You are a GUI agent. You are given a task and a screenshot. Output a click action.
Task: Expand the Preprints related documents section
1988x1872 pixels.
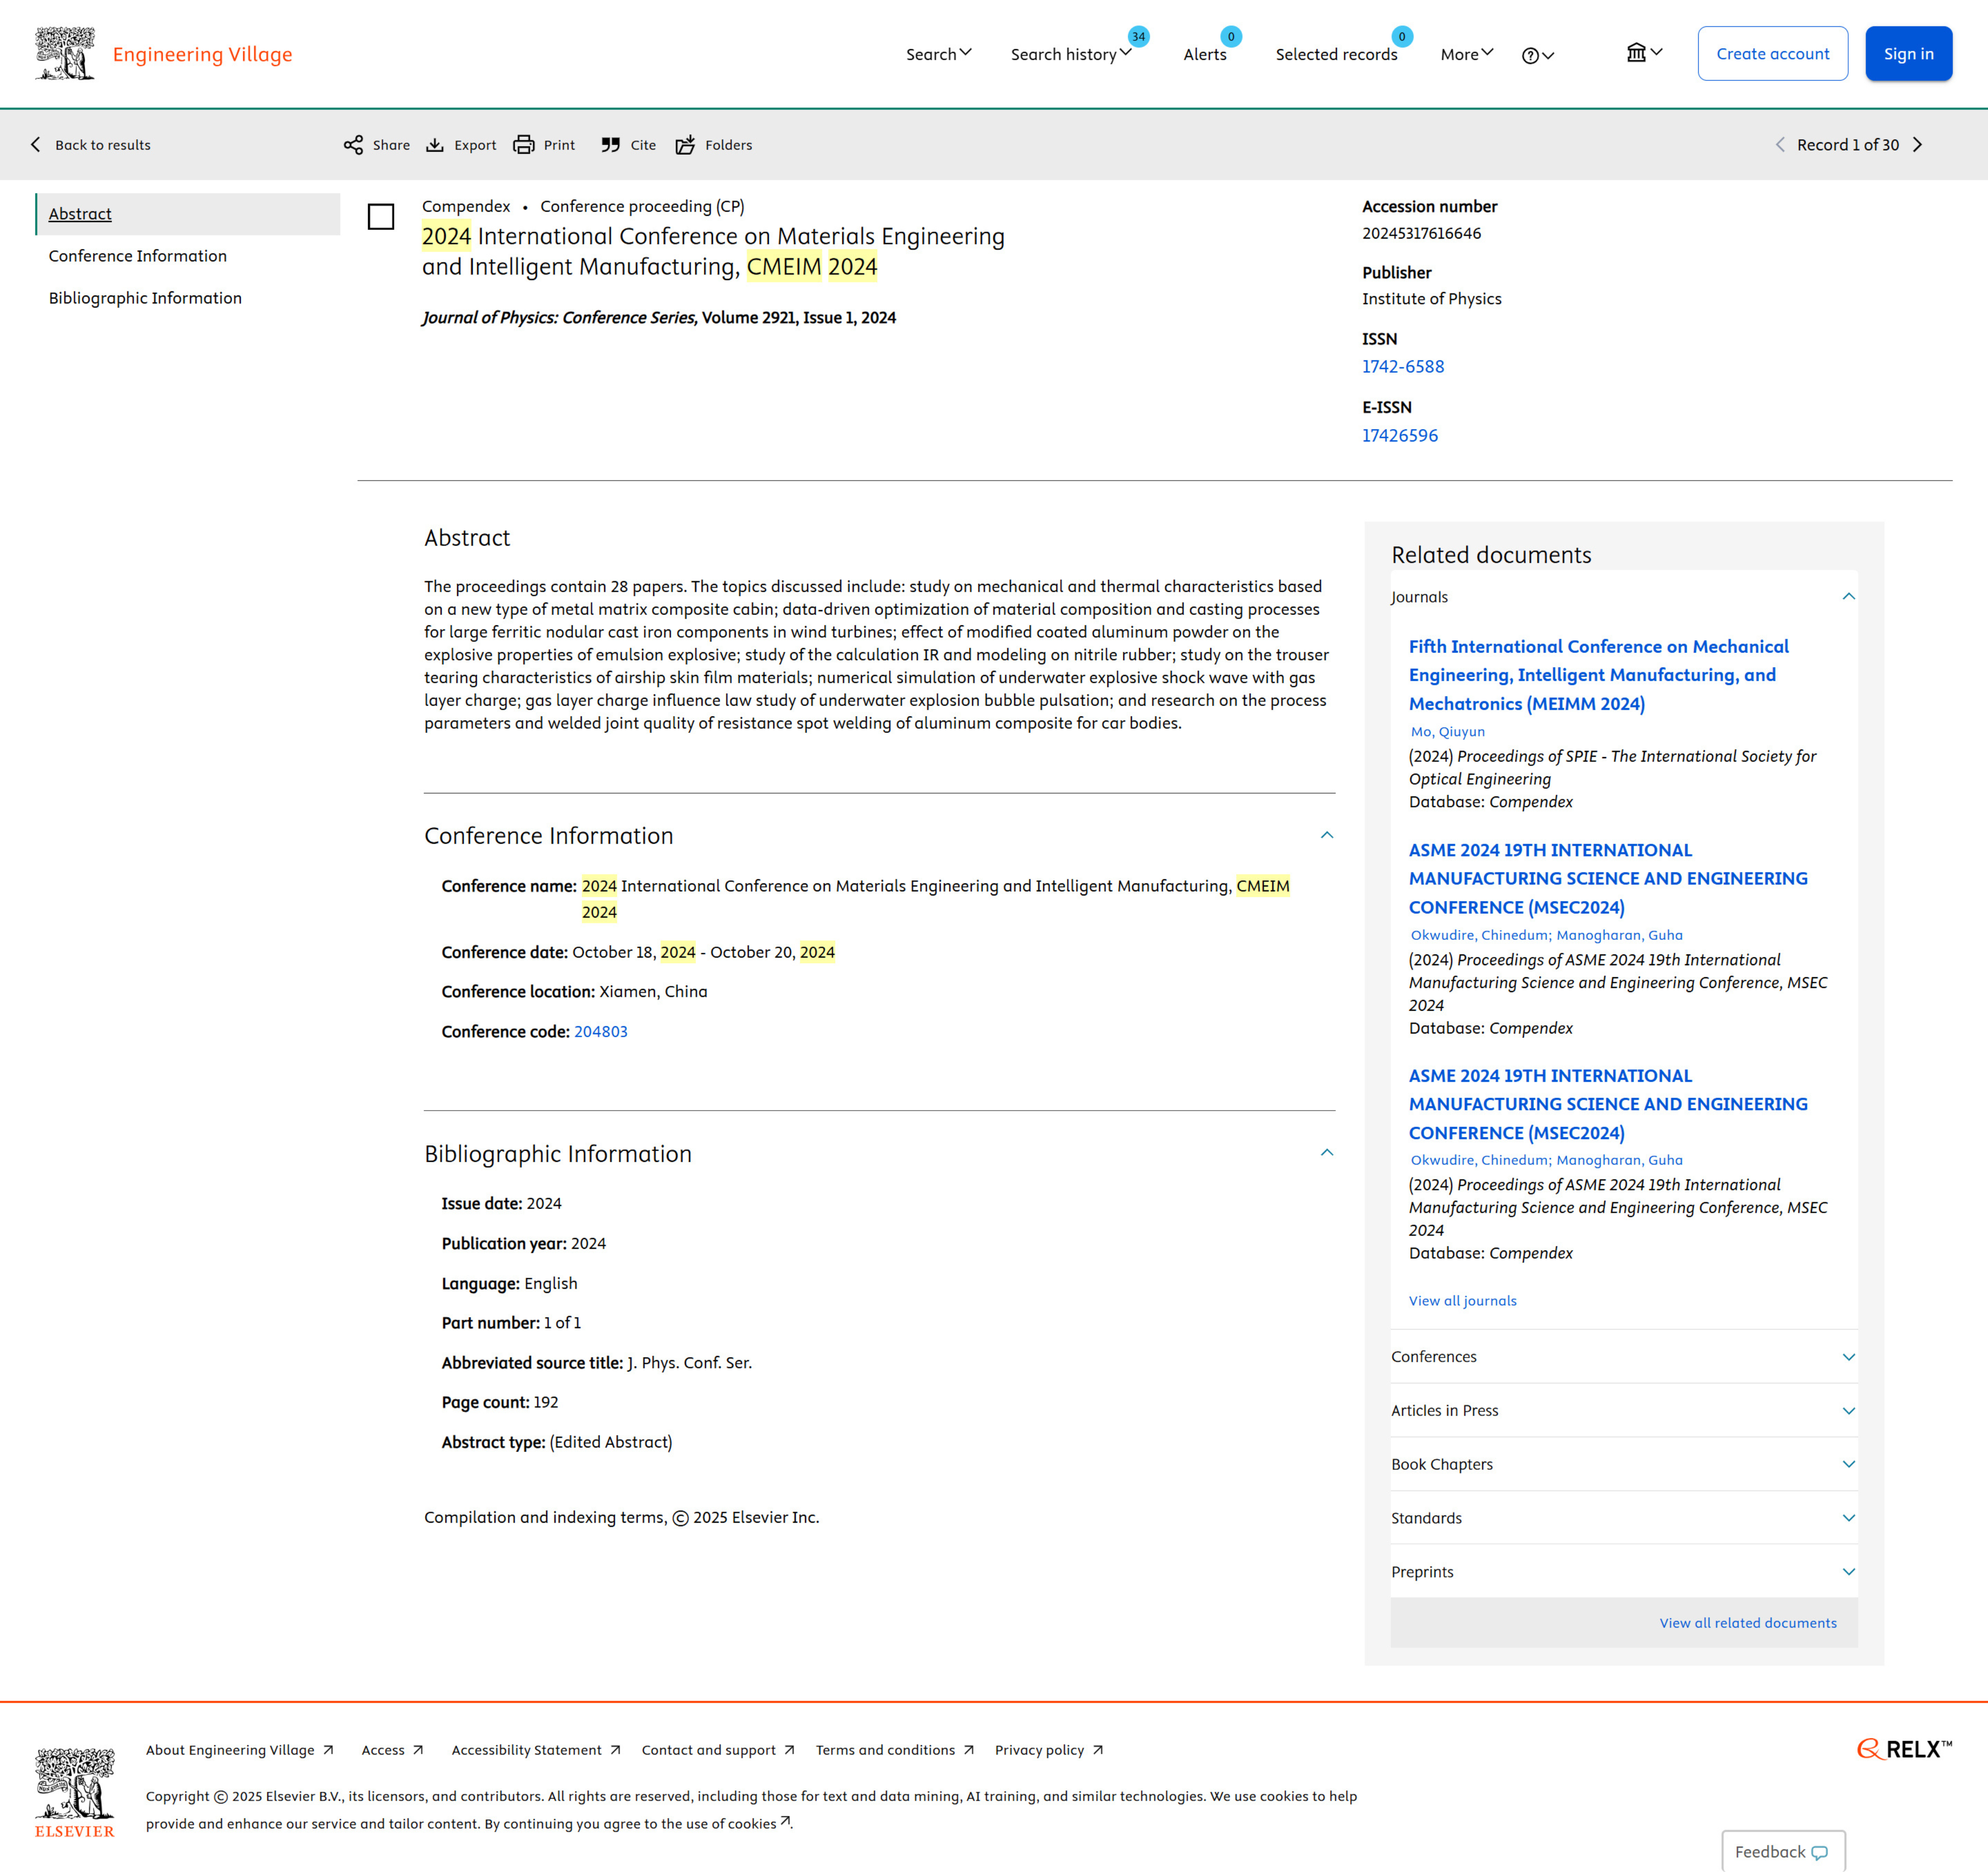click(x=1848, y=1572)
